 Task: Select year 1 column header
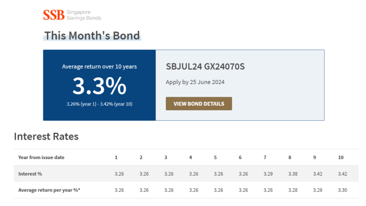pos(116,157)
